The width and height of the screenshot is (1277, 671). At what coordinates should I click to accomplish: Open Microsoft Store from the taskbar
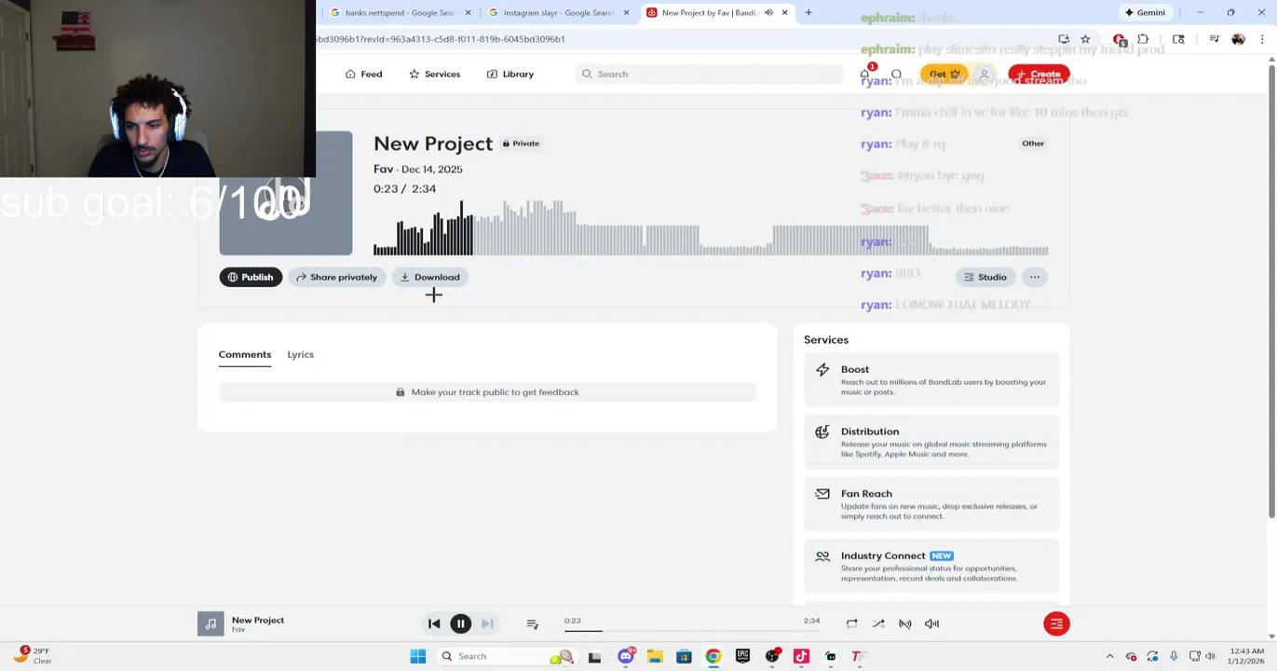pos(684,656)
